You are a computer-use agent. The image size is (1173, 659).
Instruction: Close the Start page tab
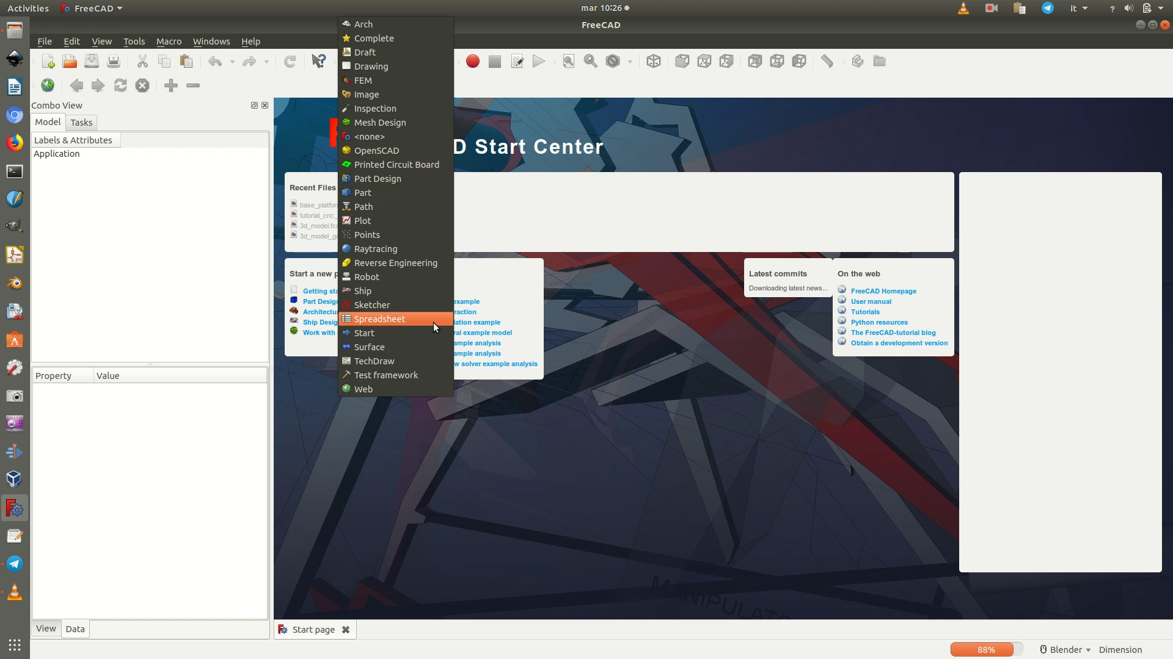point(346,630)
